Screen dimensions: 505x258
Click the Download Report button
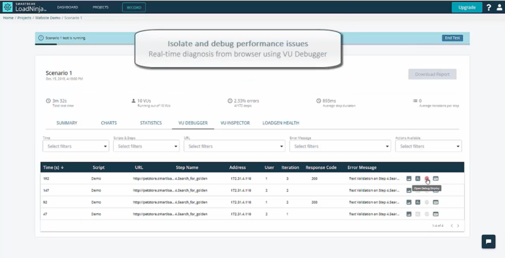pyautogui.click(x=432, y=74)
